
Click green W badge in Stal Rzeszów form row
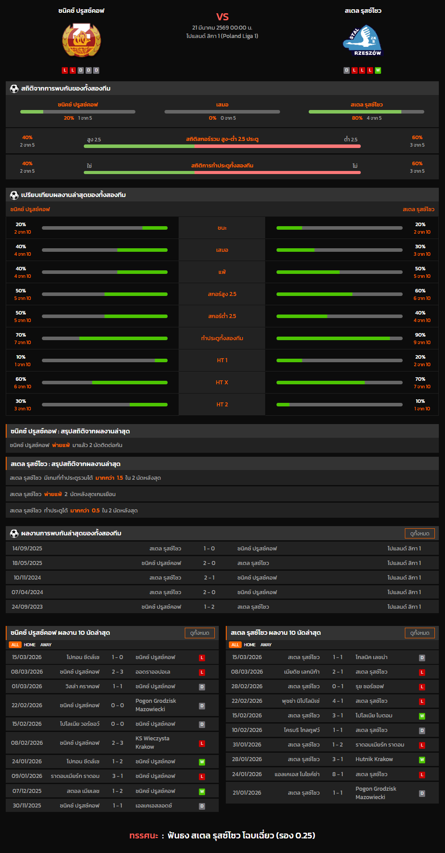378,70
